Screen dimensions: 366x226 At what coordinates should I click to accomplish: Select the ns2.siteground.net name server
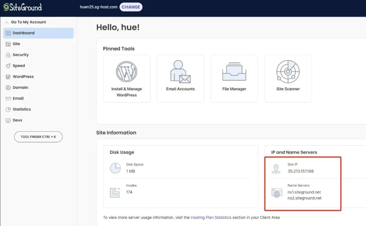coord(304,198)
